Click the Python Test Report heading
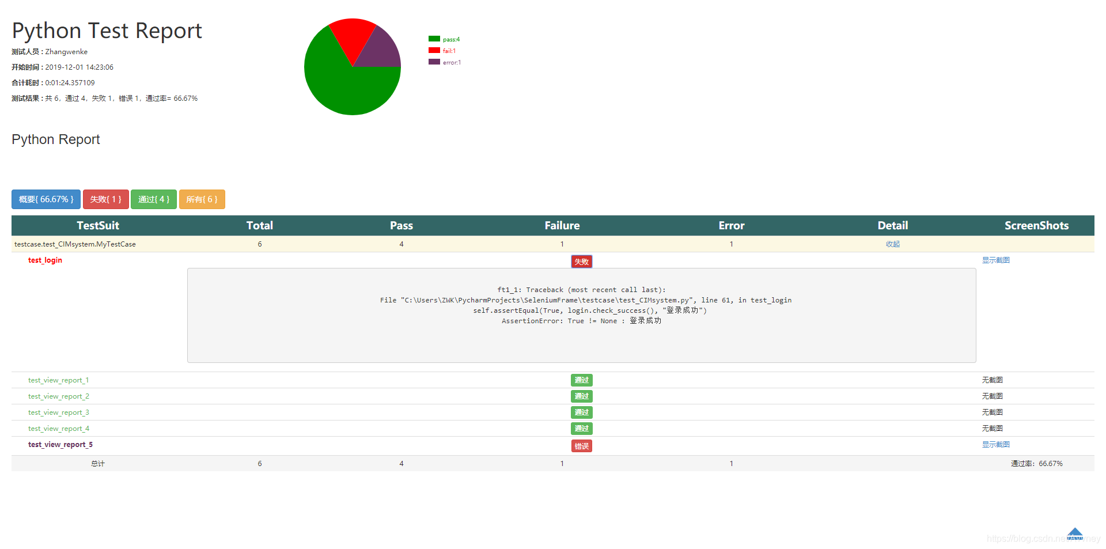1106x549 pixels. coord(107,31)
